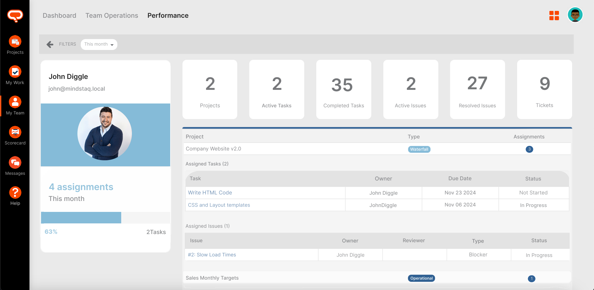Screen dimensions: 594x290
Task: Open the This month filter dropdown
Action: coord(99,44)
